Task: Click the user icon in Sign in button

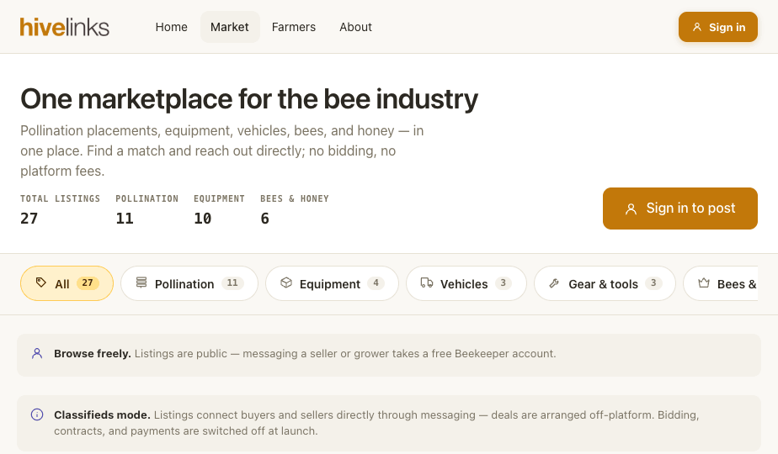Action: [697, 27]
